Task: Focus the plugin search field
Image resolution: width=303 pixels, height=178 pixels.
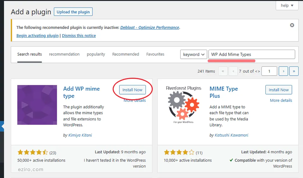Action: click(x=252, y=54)
